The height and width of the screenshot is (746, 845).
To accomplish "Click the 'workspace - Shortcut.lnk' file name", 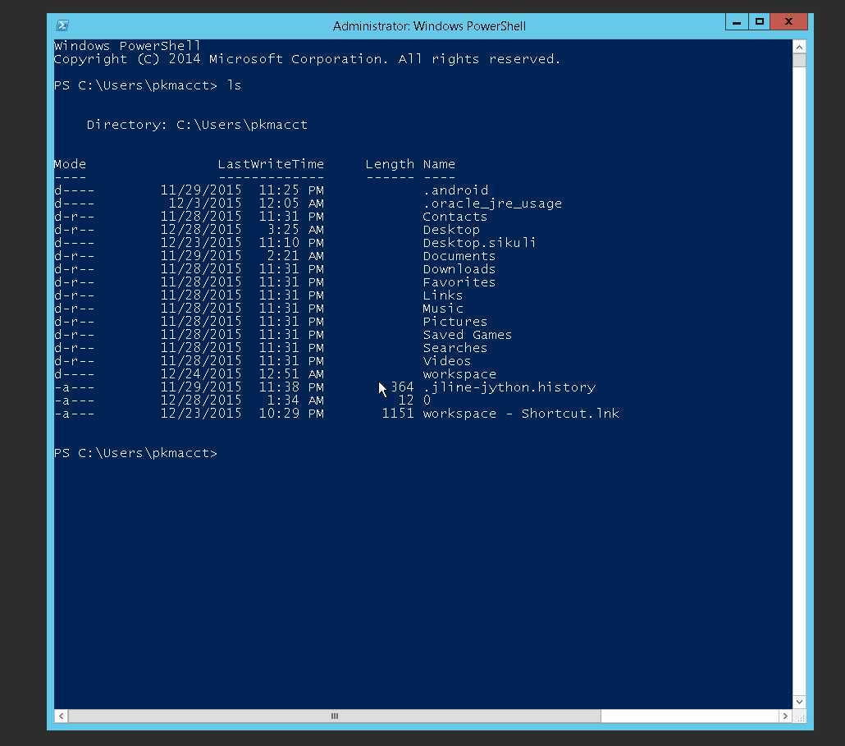I will click(x=521, y=414).
